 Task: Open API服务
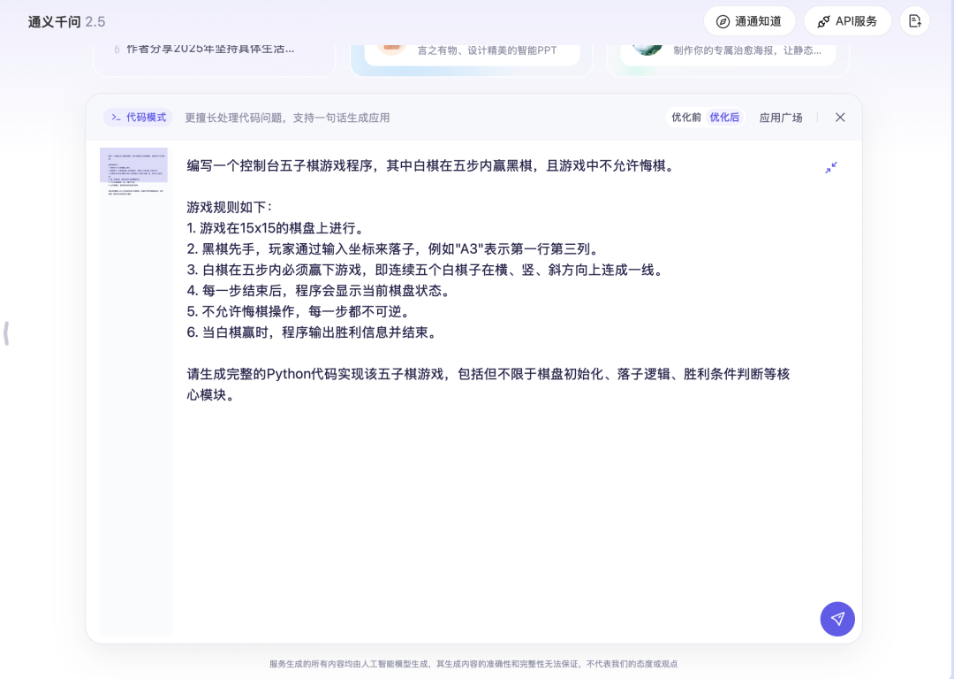[847, 20]
